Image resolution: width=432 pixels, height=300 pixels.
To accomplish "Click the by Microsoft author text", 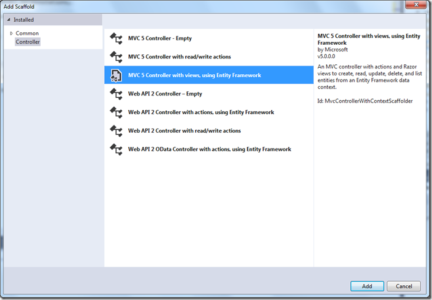I will pyautogui.click(x=333, y=50).
